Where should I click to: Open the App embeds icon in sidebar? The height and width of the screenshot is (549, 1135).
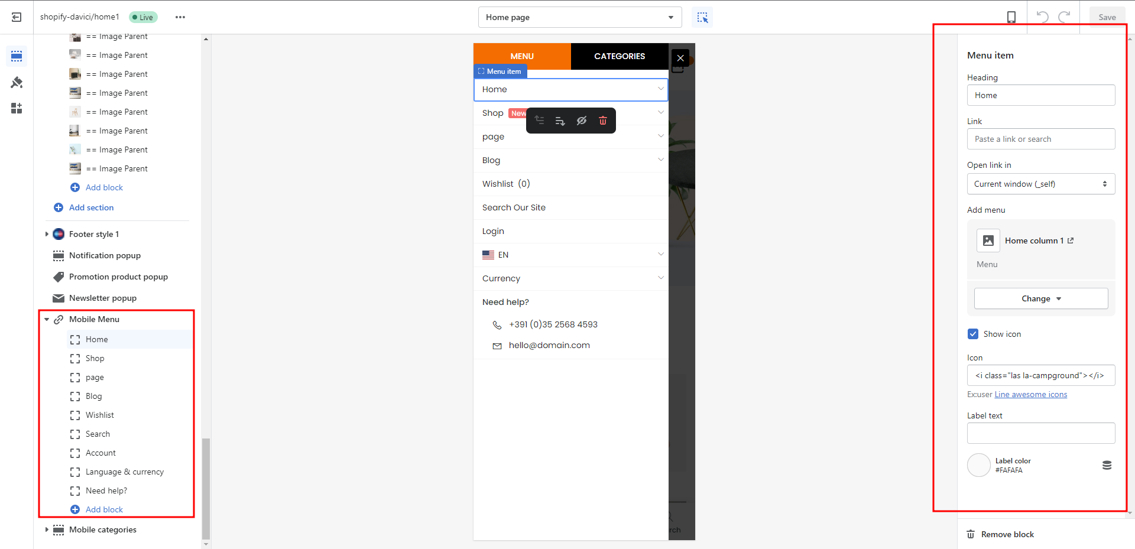coord(17,108)
